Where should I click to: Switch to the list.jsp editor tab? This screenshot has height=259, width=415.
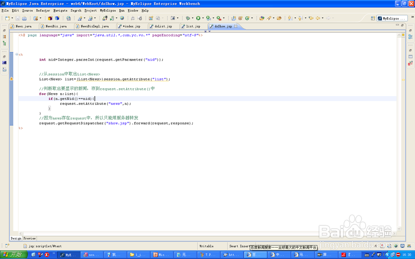[193, 26]
